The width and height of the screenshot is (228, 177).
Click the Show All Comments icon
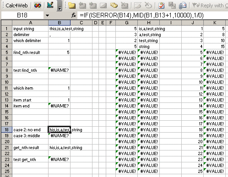(114, 5)
